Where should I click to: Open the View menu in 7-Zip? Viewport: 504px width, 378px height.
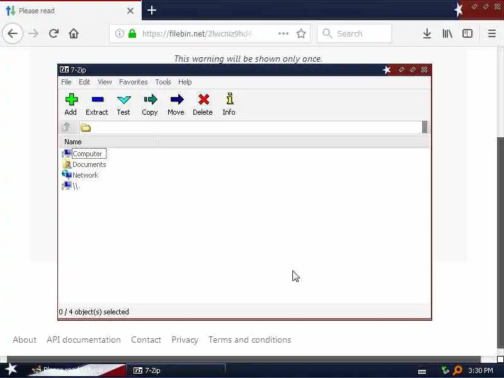tap(105, 82)
